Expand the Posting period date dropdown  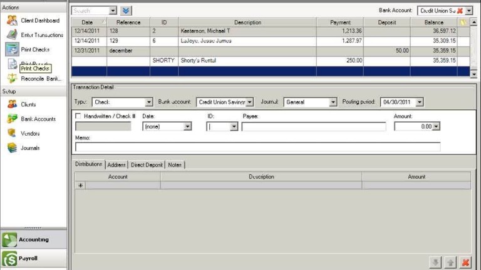(x=419, y=102)
